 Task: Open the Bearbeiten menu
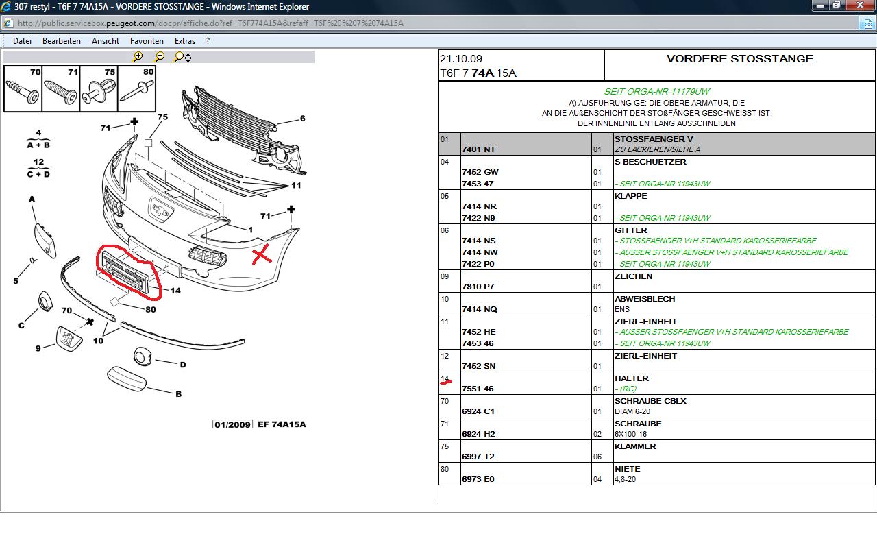pyautogui.click(x=62, y=41)
